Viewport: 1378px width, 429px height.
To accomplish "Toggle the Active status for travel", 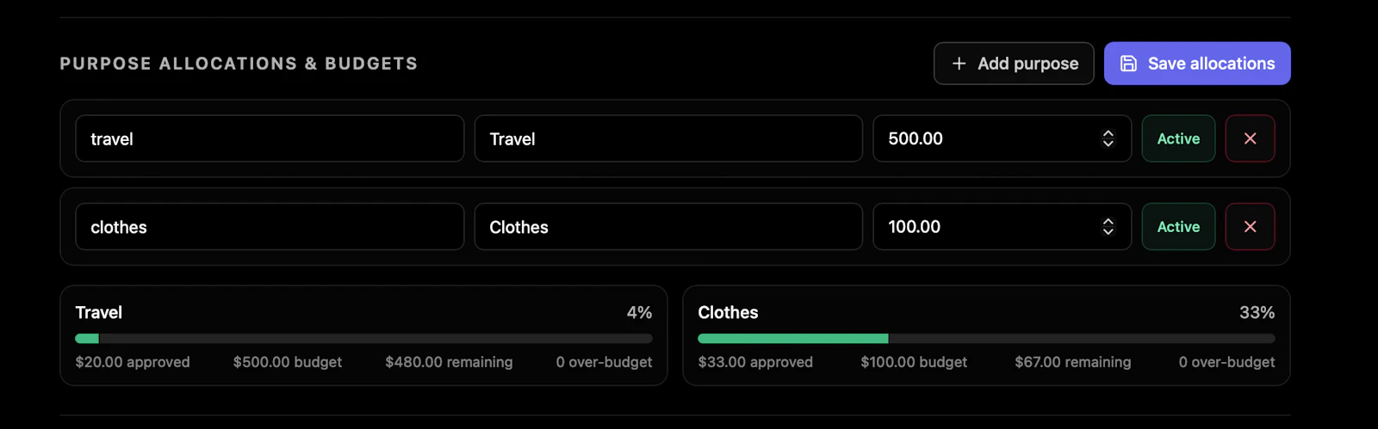I will [x=1178, y=138].
